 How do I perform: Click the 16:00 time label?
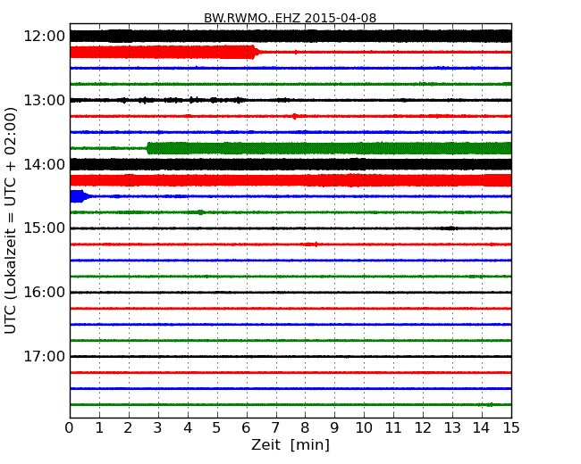45,293
